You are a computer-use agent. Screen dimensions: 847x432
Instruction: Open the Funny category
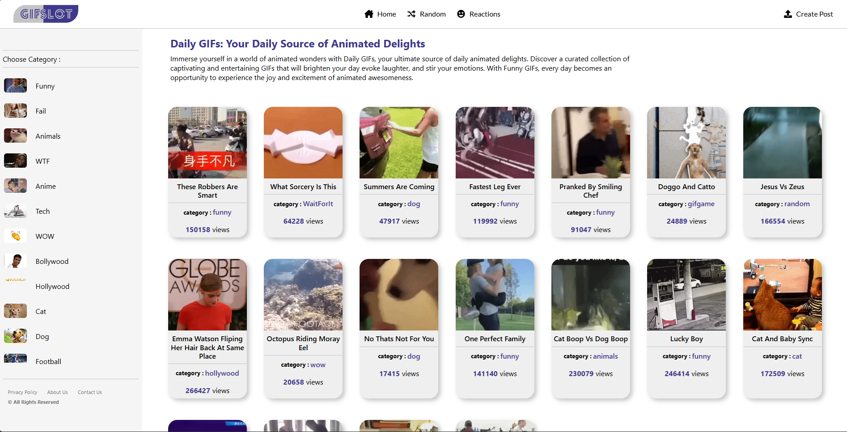[x=45, y=86]
